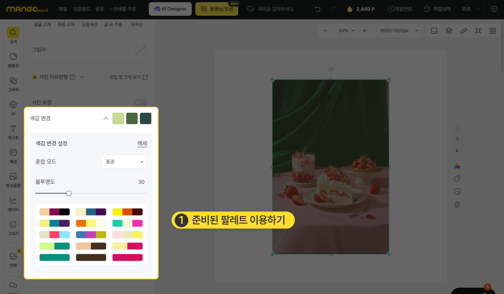
Task: Add a new page icon
Action: (x=457, y=191)
